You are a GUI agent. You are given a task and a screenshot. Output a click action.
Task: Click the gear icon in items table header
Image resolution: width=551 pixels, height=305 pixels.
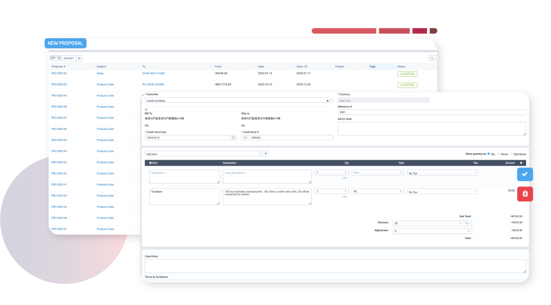(x=521, y=163)
